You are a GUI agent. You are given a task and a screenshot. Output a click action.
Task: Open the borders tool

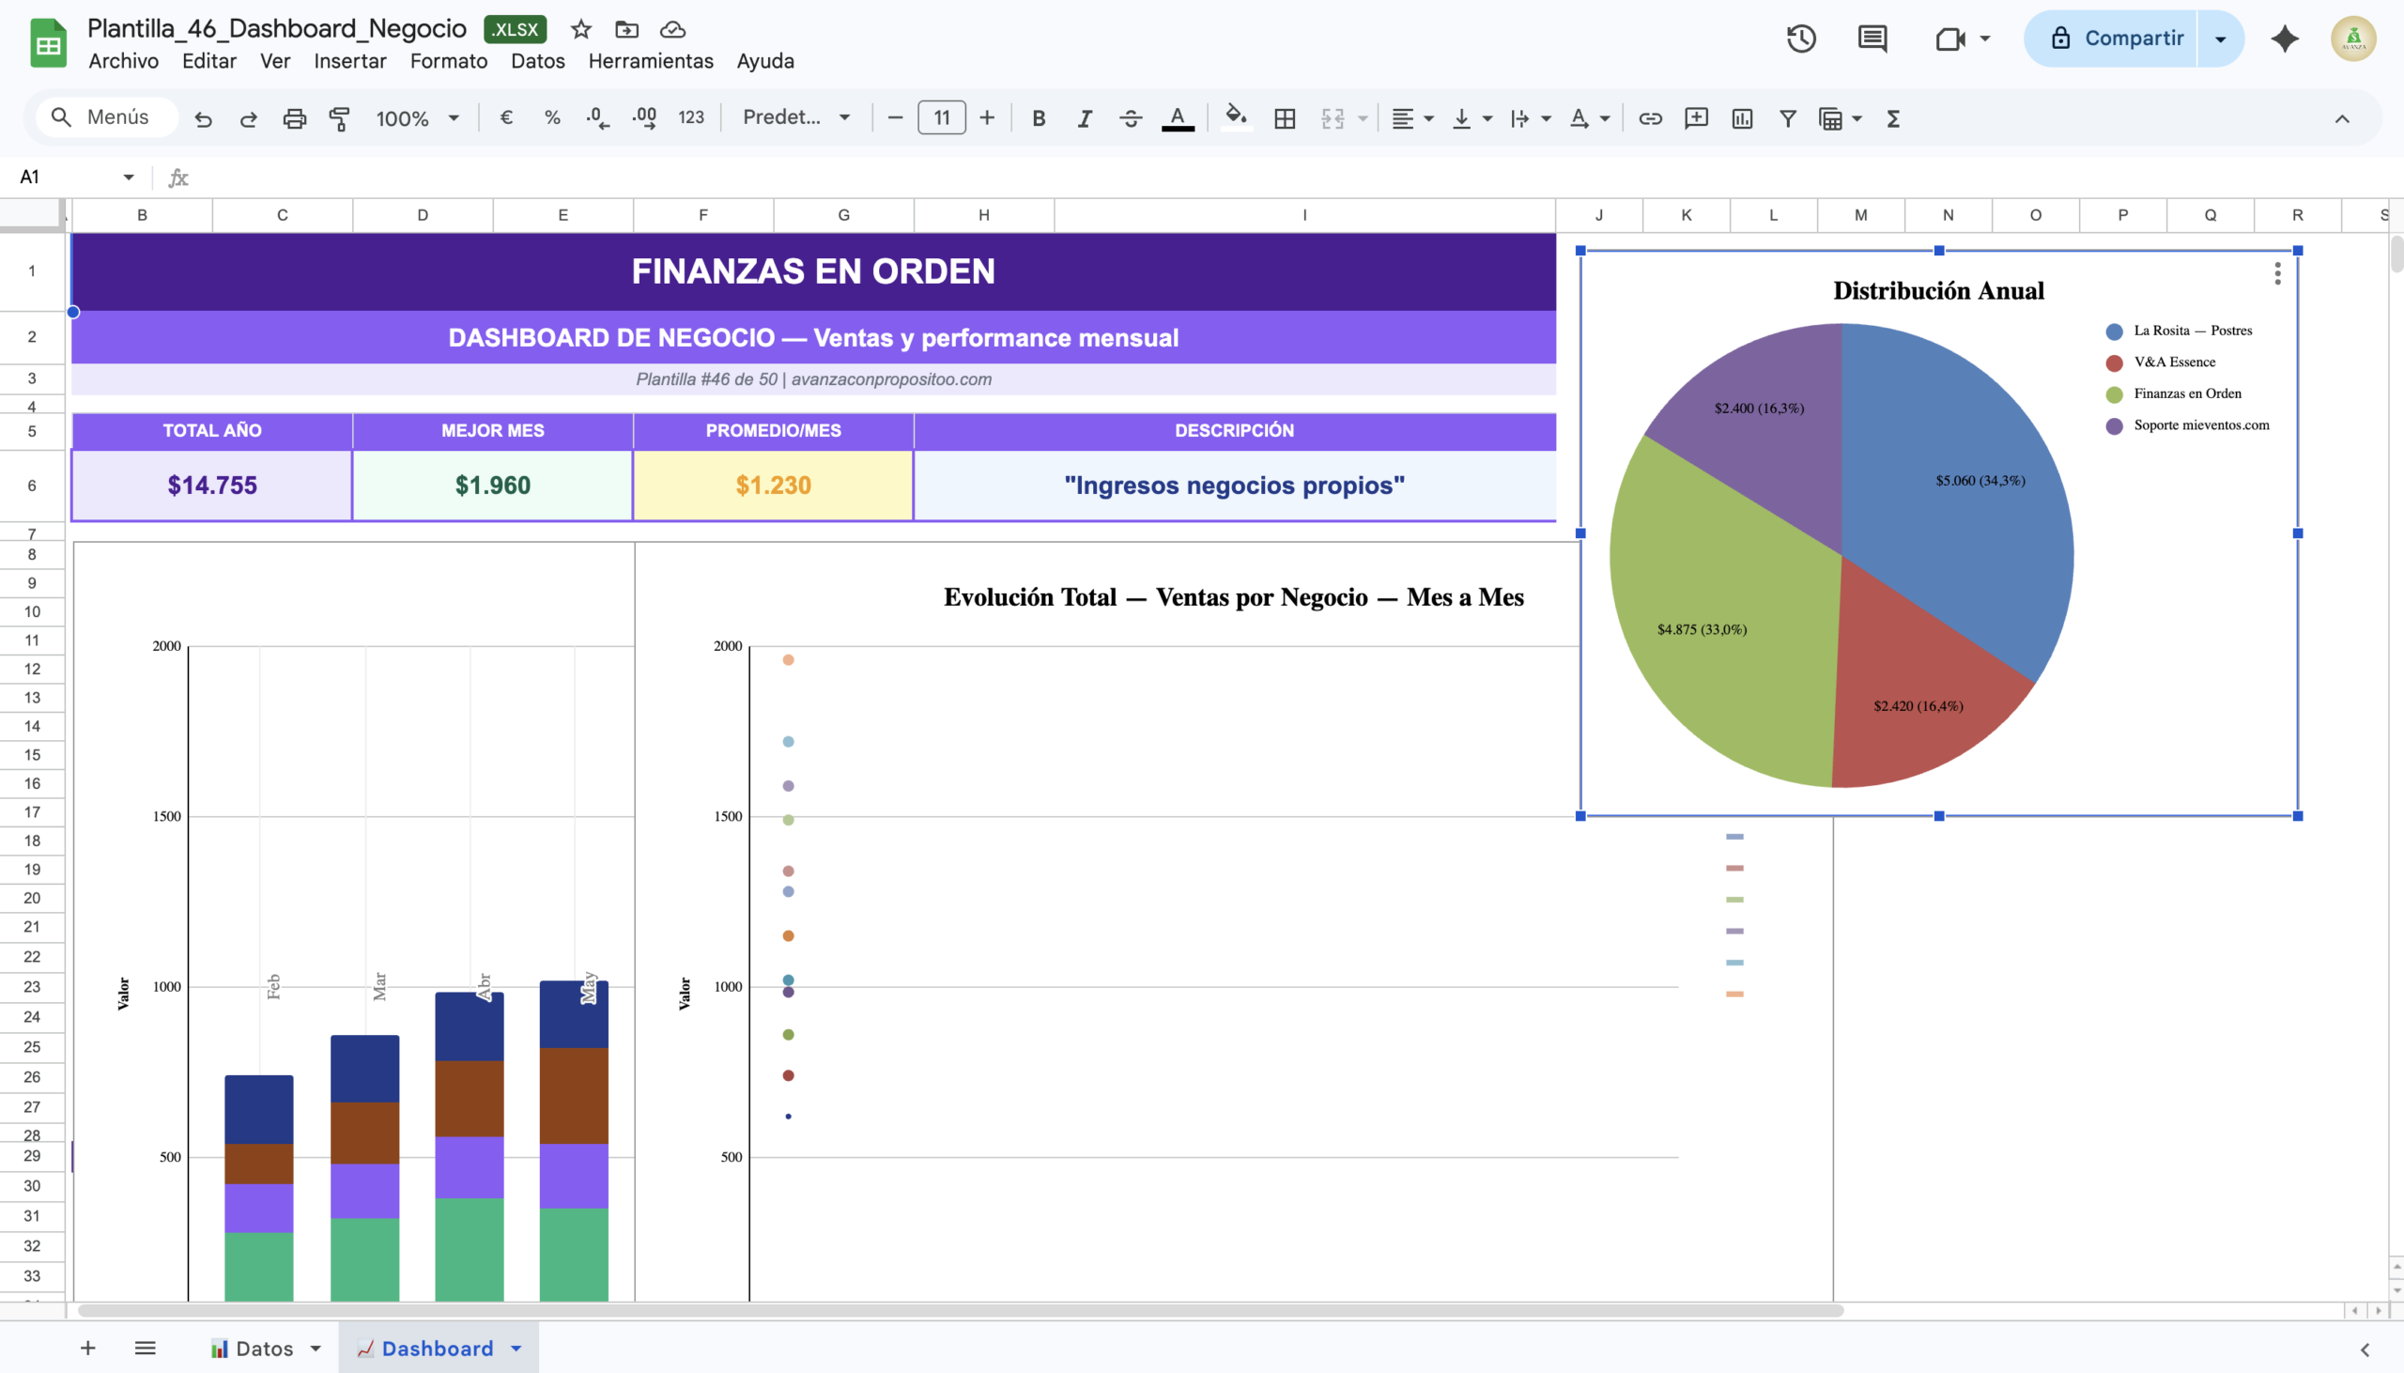coord(1284,118)
